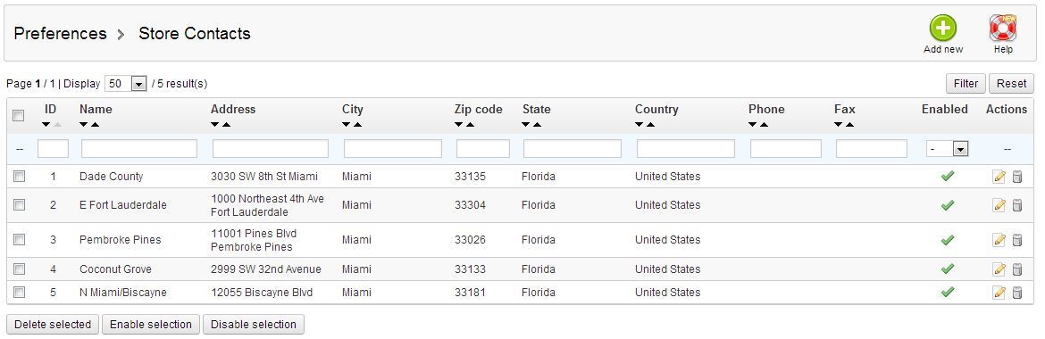Edit the N Miami/Biscayne store entry

tap(999, 293)
